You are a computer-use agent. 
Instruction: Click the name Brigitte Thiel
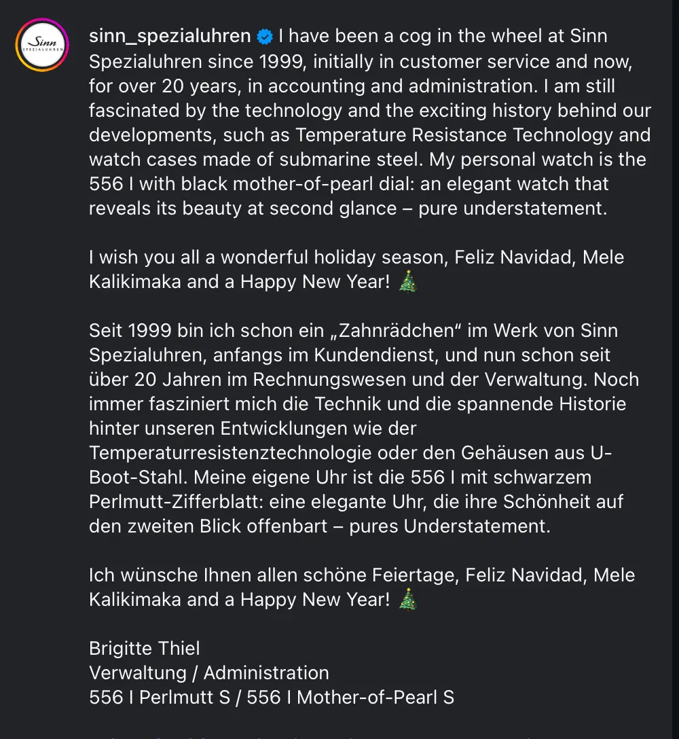145,649
